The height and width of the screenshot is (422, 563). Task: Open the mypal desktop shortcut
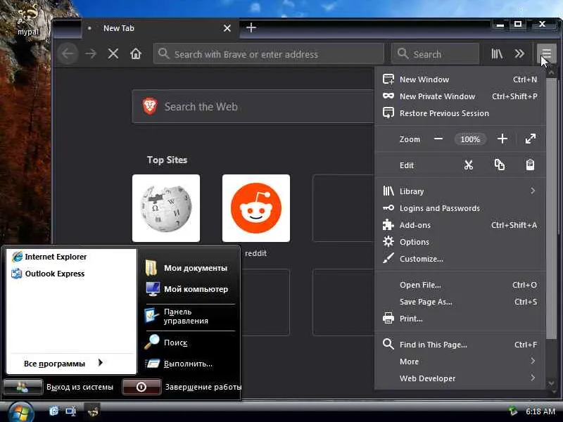(x=28, y=20)
